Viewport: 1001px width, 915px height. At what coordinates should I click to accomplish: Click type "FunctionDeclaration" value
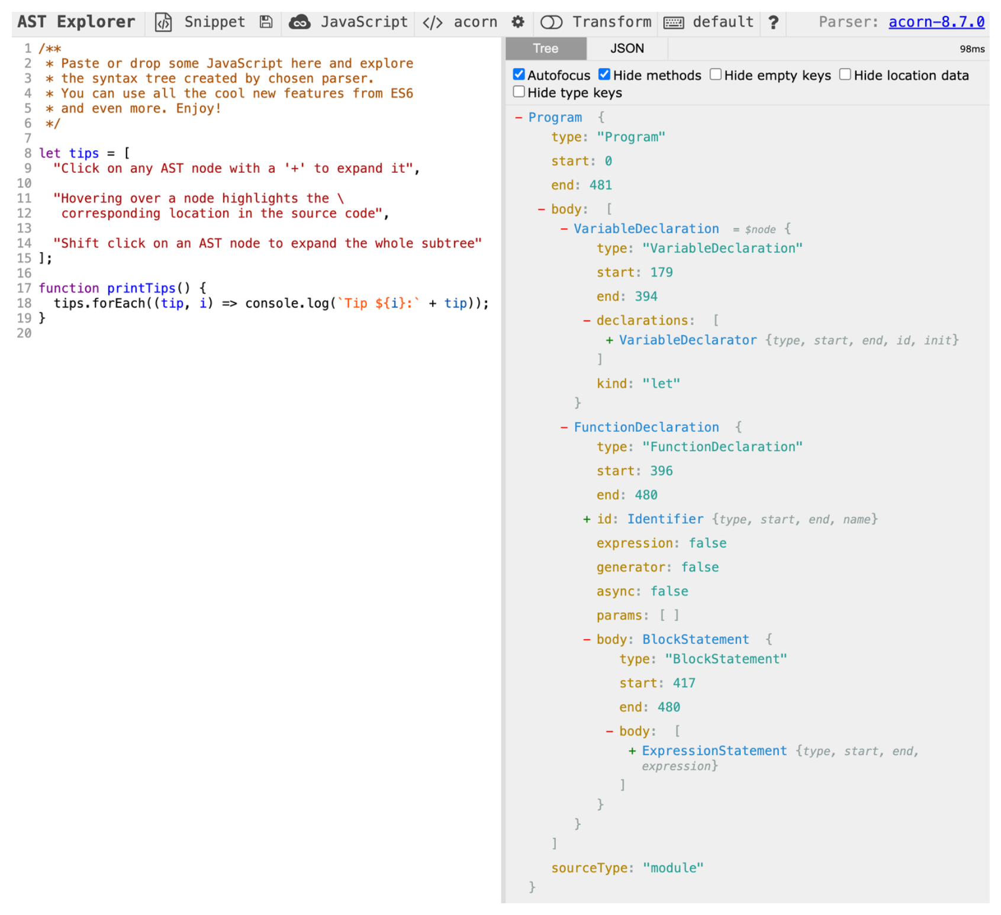tap(722, 447)
